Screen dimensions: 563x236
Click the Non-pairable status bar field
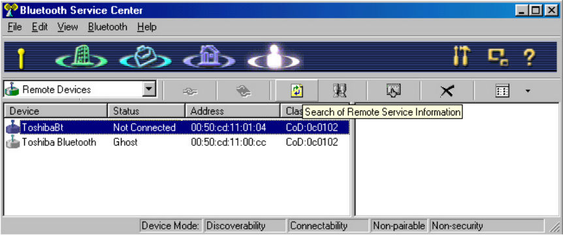pos(399,226)
